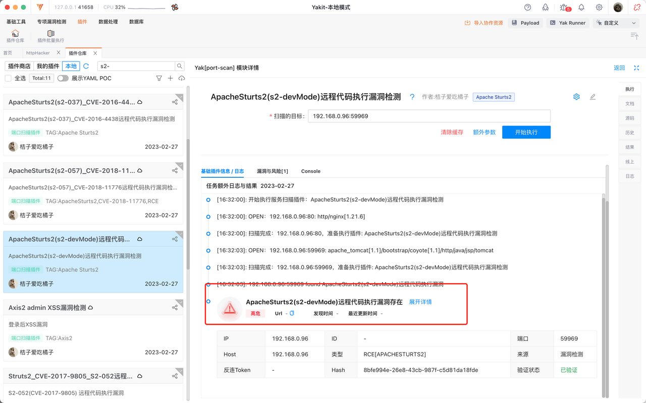Open the 数据库 menu
This screenshot has width=646, height=403.
(x=136, y=22)
